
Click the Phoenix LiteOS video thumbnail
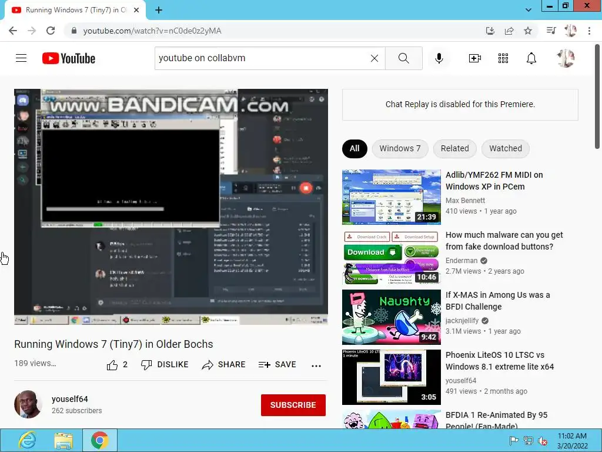pyautogui.click(x=391, y=377)
